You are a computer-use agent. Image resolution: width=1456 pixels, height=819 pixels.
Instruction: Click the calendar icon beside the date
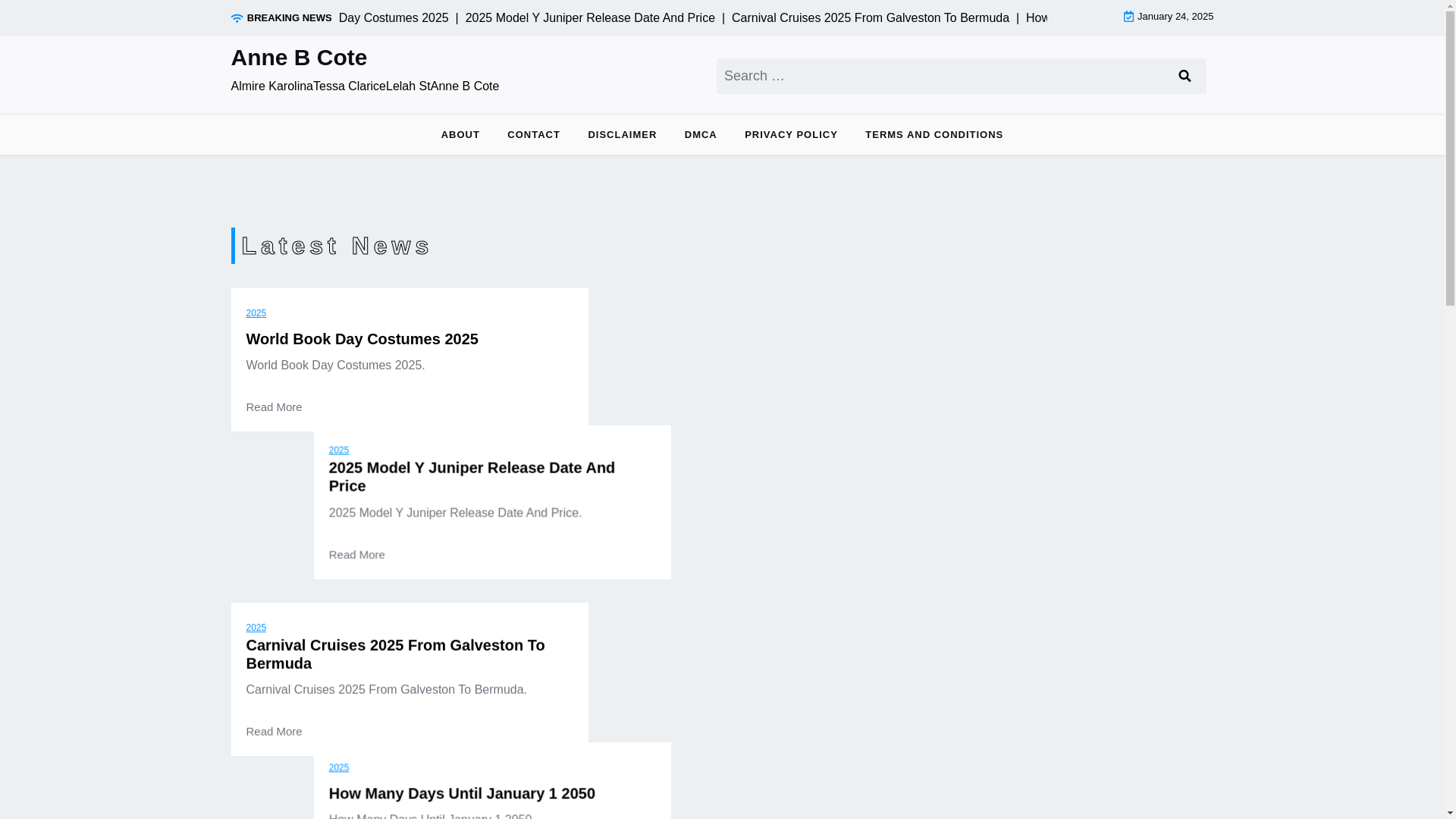tap(1128, 17)
